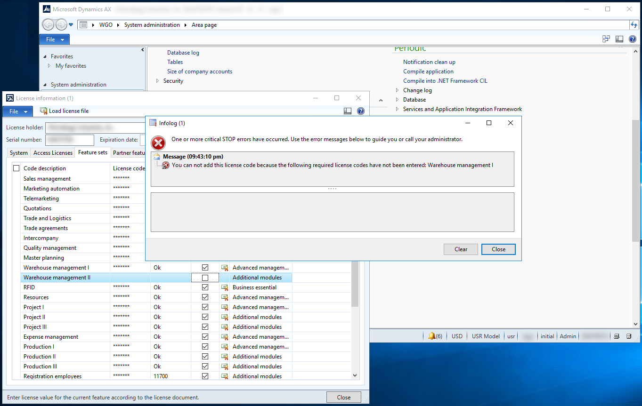Screen dimensions: 642x406
Task: Click the database icon in the status bar
Action: [629, 336]
